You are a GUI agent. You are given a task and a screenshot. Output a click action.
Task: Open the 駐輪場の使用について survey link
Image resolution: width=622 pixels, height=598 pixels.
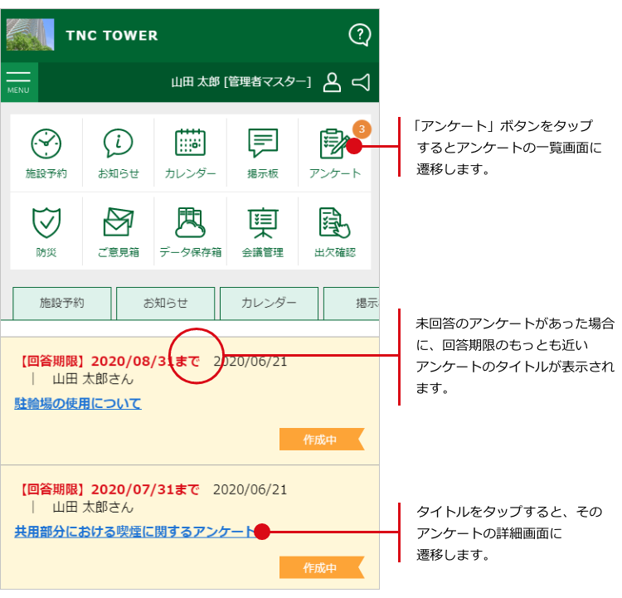(x=78, y=404)
